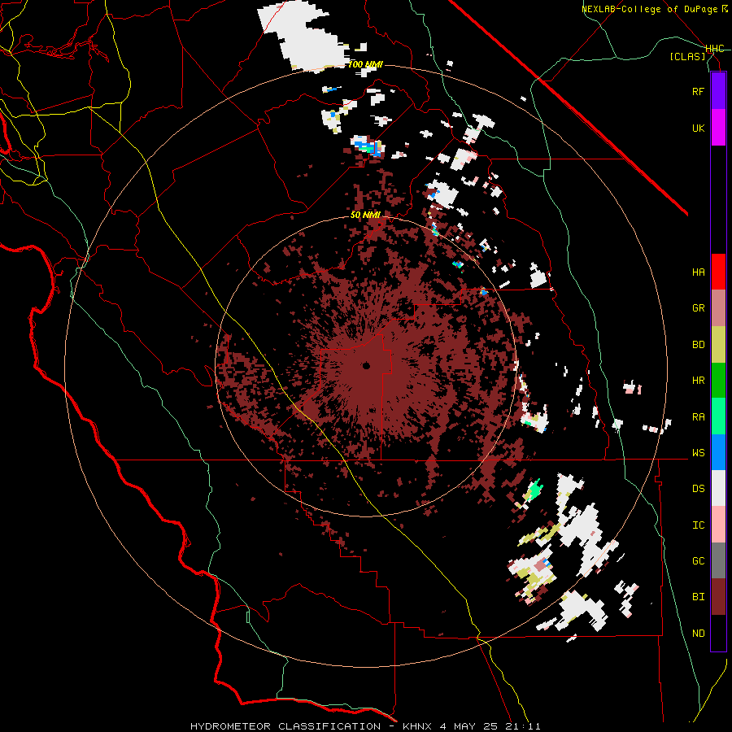The image size is (732, 732).
Task: Click the 'BD' legend label
Action: pyautogui.click(x=698, y=345)
